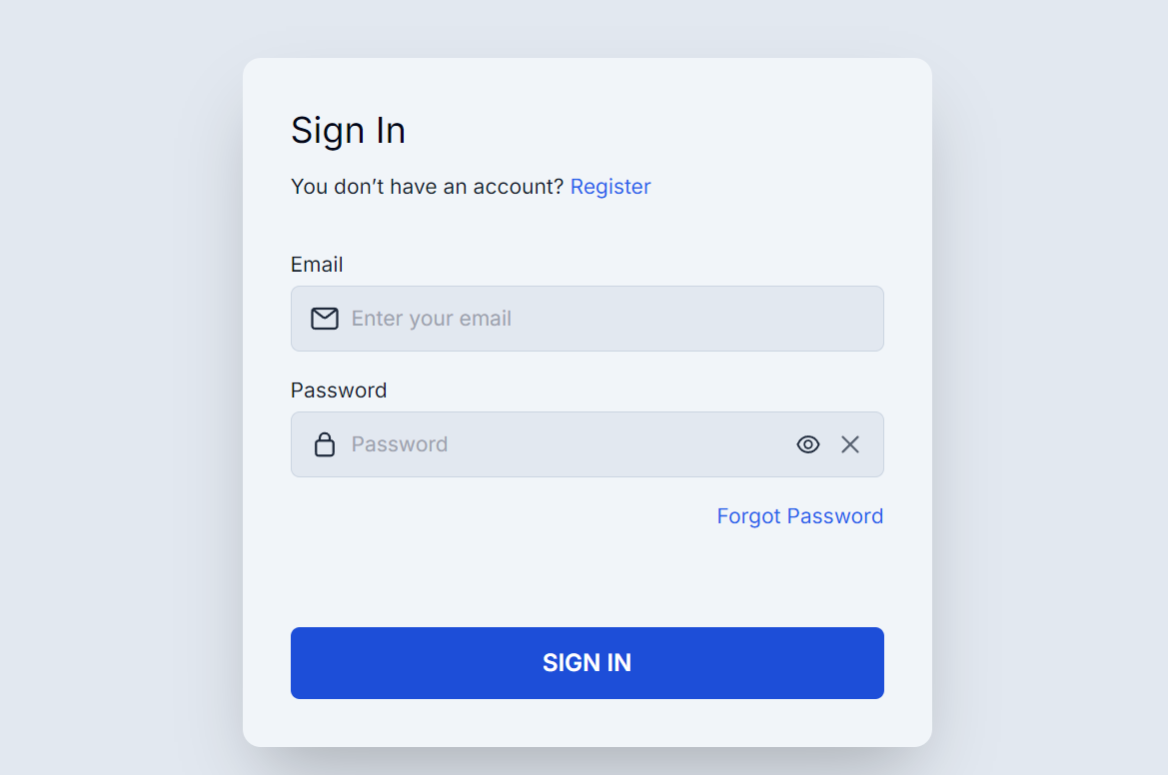Toggle password visibility with the eye icon

(x=808, y=444)
